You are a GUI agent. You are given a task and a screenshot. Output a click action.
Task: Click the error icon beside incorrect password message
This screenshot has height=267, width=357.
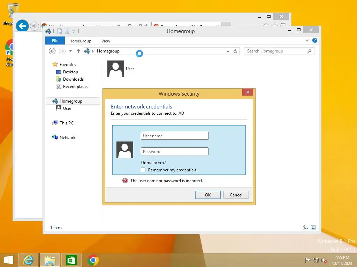click(125, 180)
